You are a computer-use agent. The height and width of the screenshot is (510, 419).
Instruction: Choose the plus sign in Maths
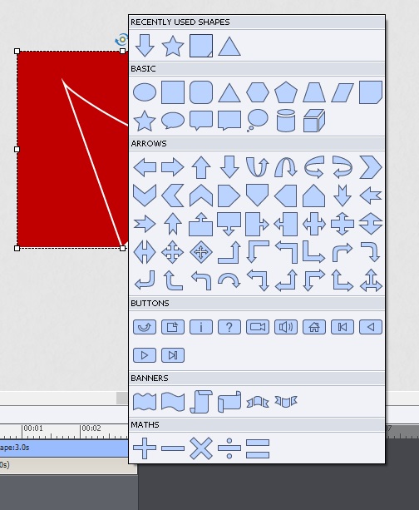145,448
